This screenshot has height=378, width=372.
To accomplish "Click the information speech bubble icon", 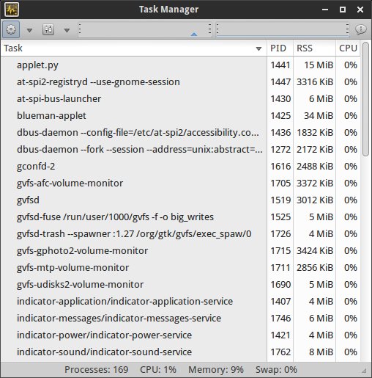I will tap(361, 29).
